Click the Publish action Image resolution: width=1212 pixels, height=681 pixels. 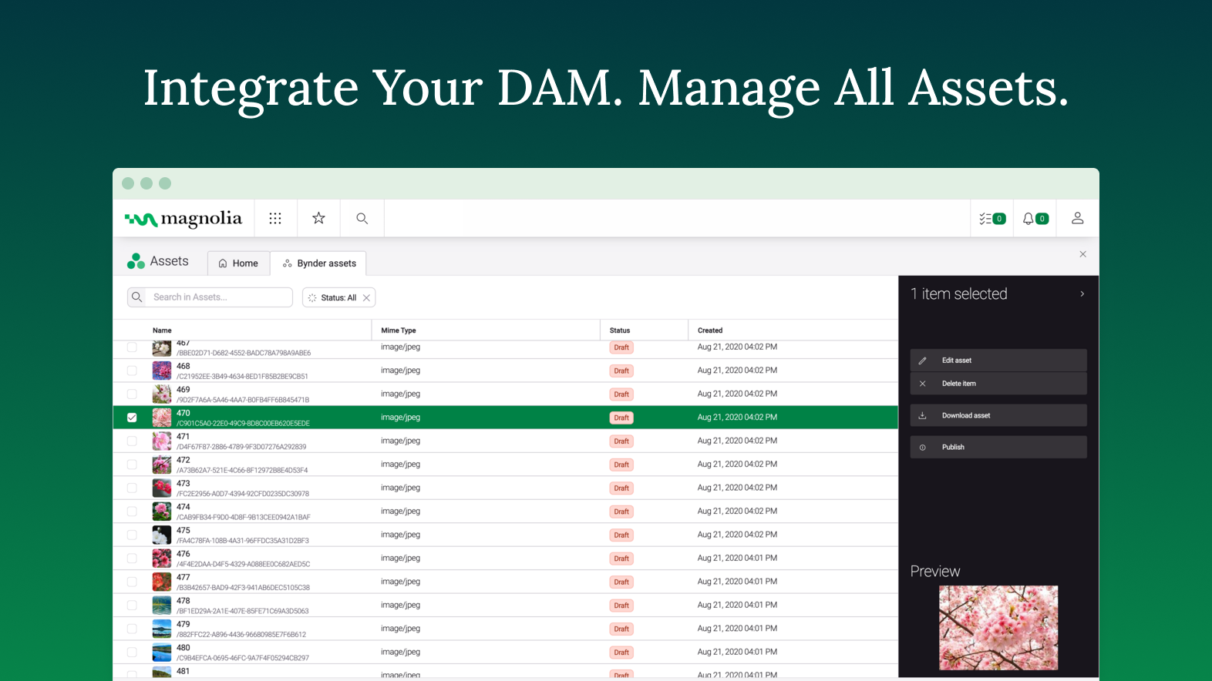(x=998, y=448)
